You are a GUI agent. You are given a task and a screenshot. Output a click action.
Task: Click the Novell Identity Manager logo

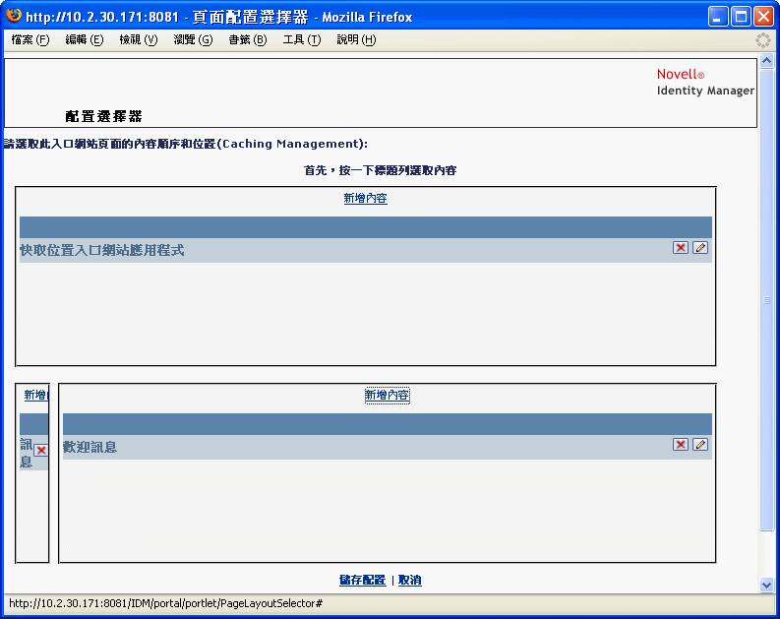pos(705,82)
